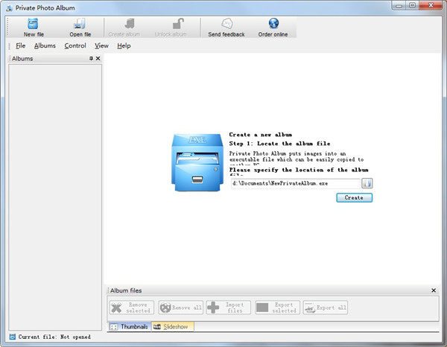Viewport: 447px width, 347px height.
Task: Close the Album files panel
Action: point(434,290)
